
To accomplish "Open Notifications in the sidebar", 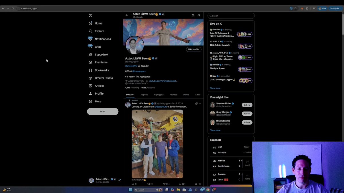I will pyautogui.click(x=99, y=39).
